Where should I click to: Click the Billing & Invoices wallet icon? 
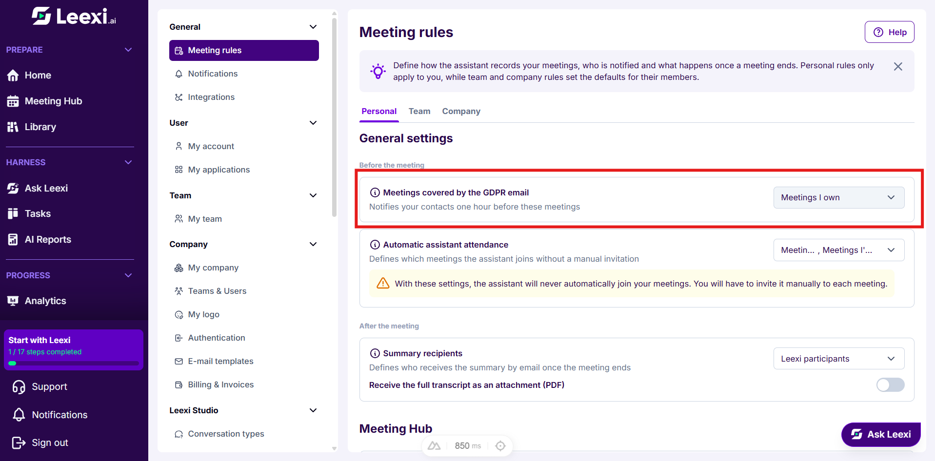[x=179, y=385]
